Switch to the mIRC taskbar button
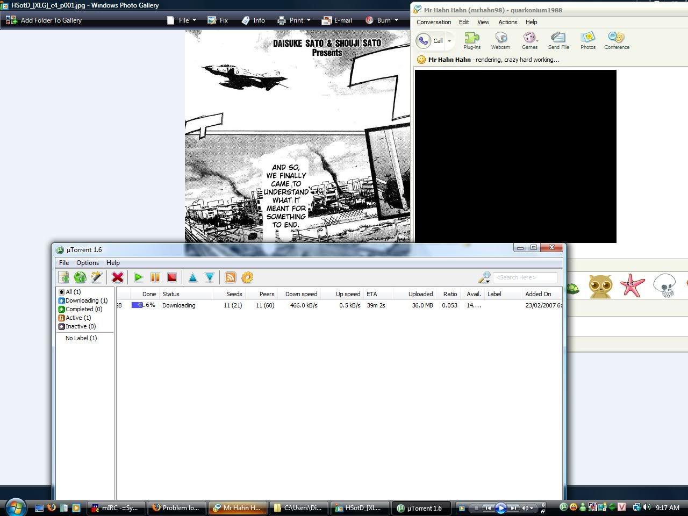688x516 pixels. [116, 507]
